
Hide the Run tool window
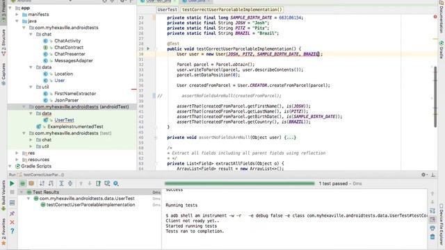pos(433,175)
